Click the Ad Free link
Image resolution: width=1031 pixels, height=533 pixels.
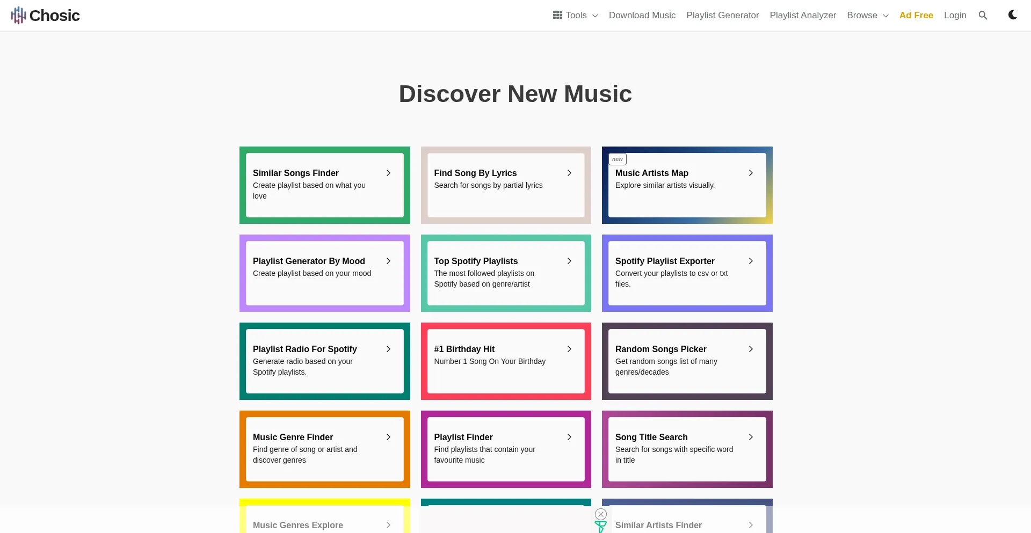916,15
